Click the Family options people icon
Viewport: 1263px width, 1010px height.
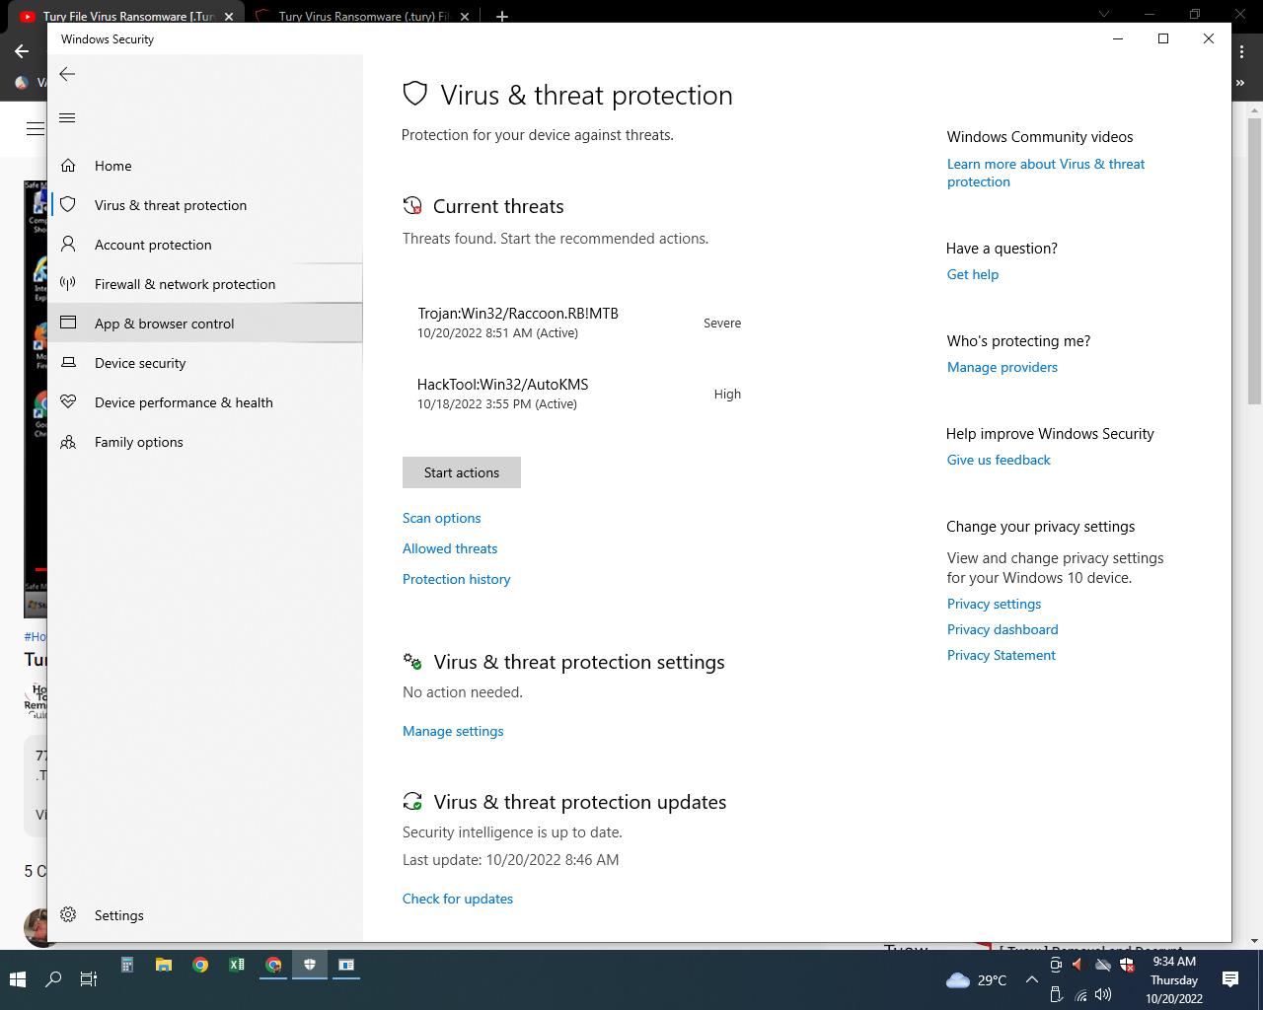point(68,442)
